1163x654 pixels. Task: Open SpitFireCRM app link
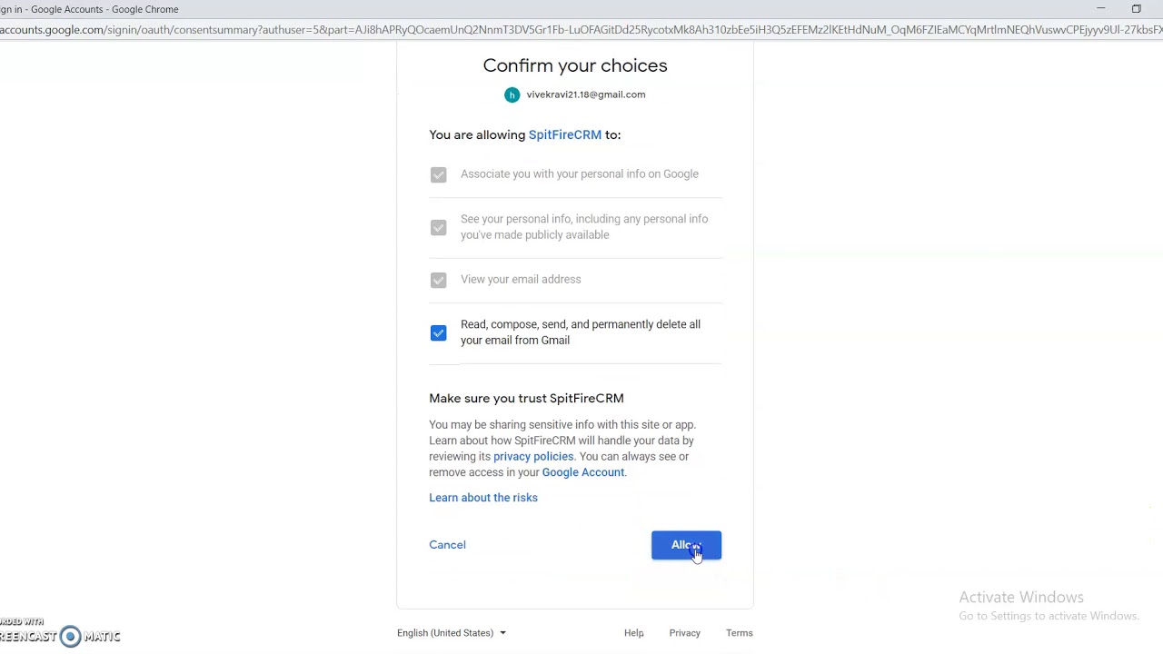tap(565, 134)
